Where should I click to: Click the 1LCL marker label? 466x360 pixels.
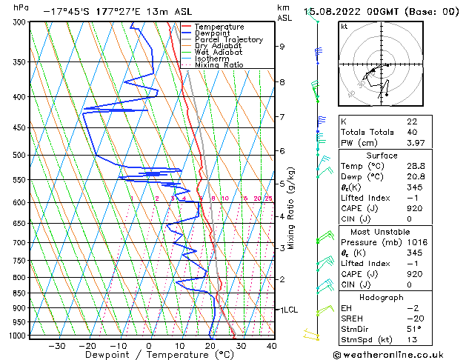289,310
